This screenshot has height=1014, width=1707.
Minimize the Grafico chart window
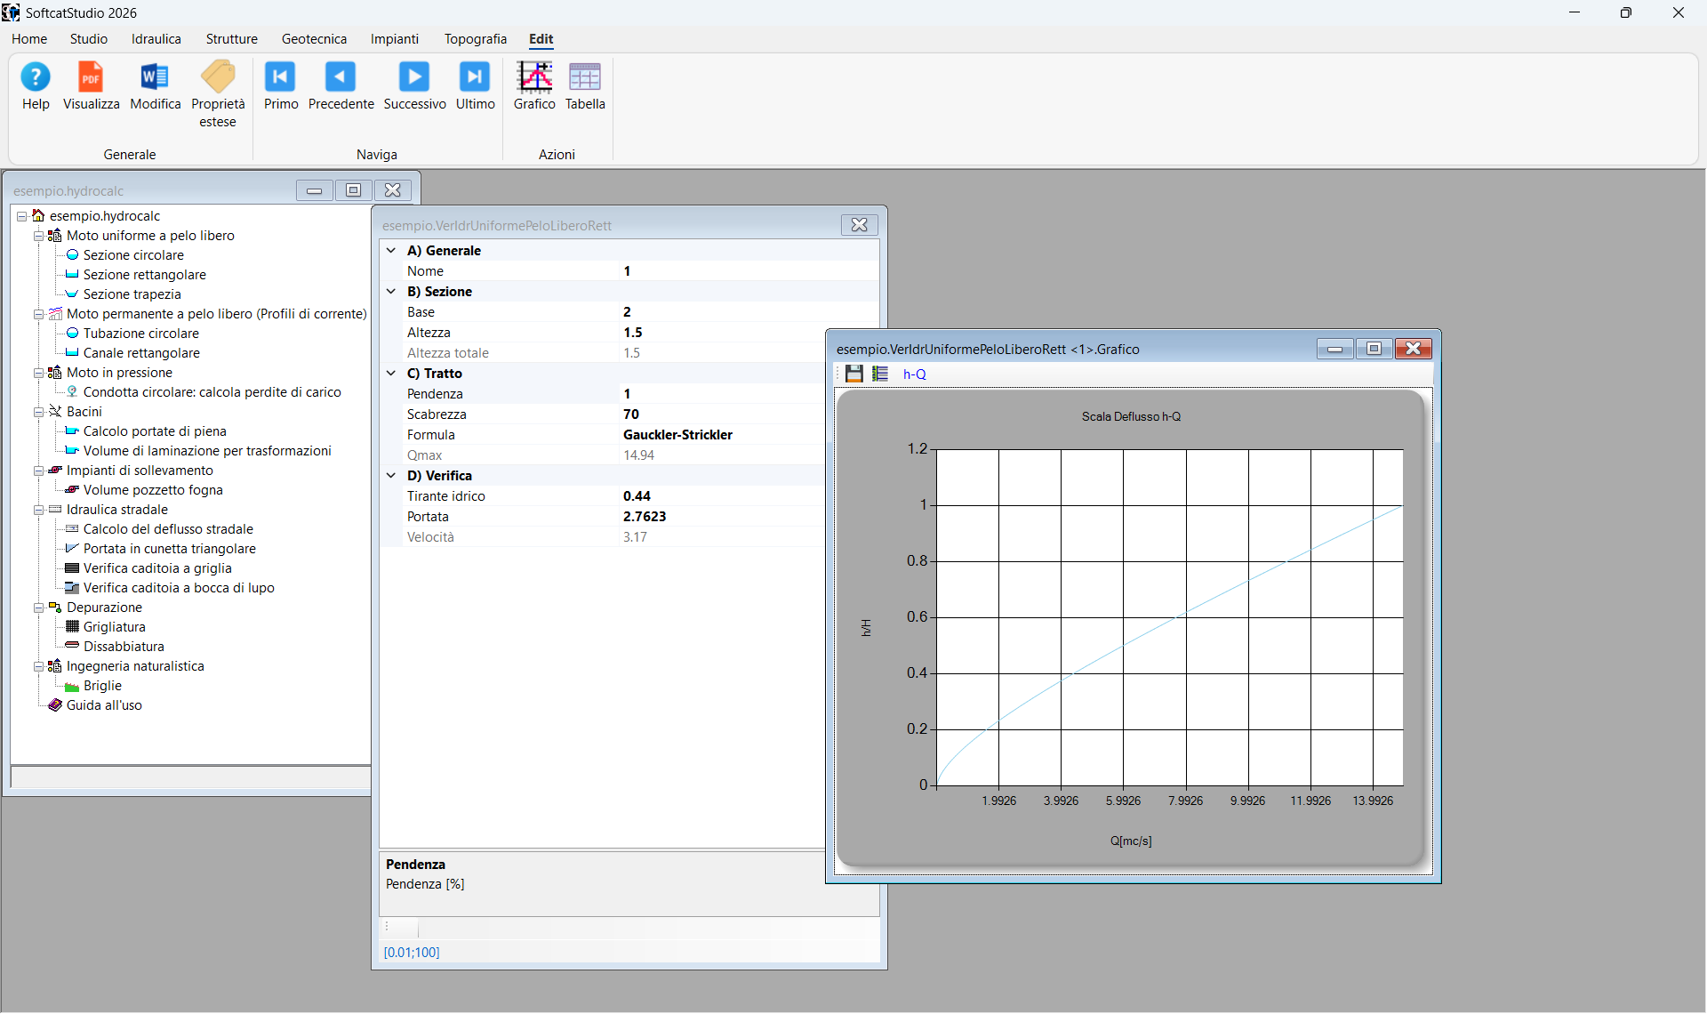(x=1334, y=349)
